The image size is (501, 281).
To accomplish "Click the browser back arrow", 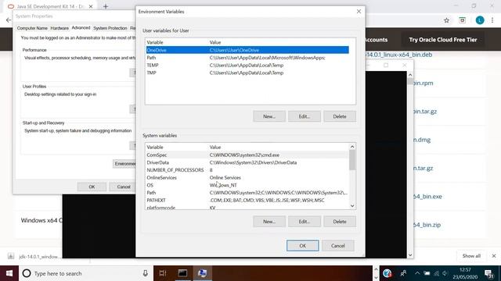I will (x=9, y=20).
